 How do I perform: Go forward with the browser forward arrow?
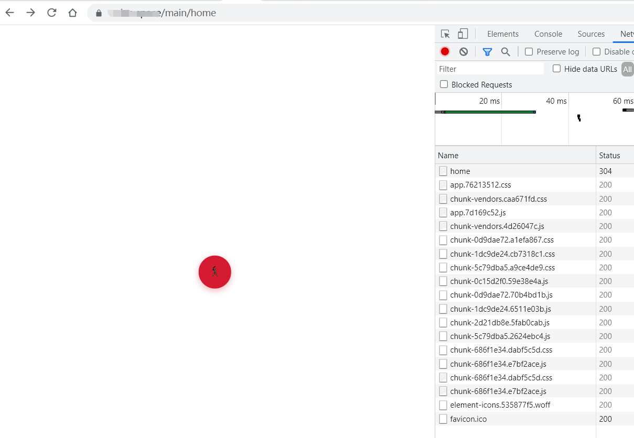[30, 13]
